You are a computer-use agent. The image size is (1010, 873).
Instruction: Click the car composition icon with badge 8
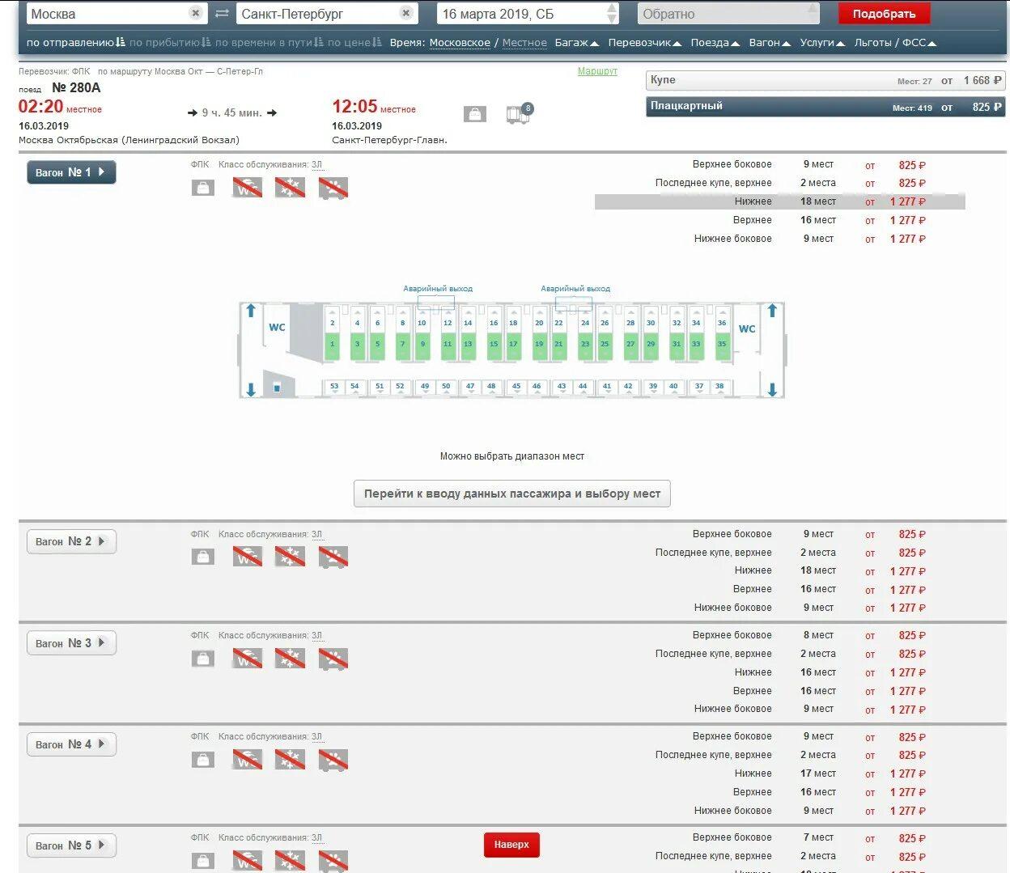(518, 114)
